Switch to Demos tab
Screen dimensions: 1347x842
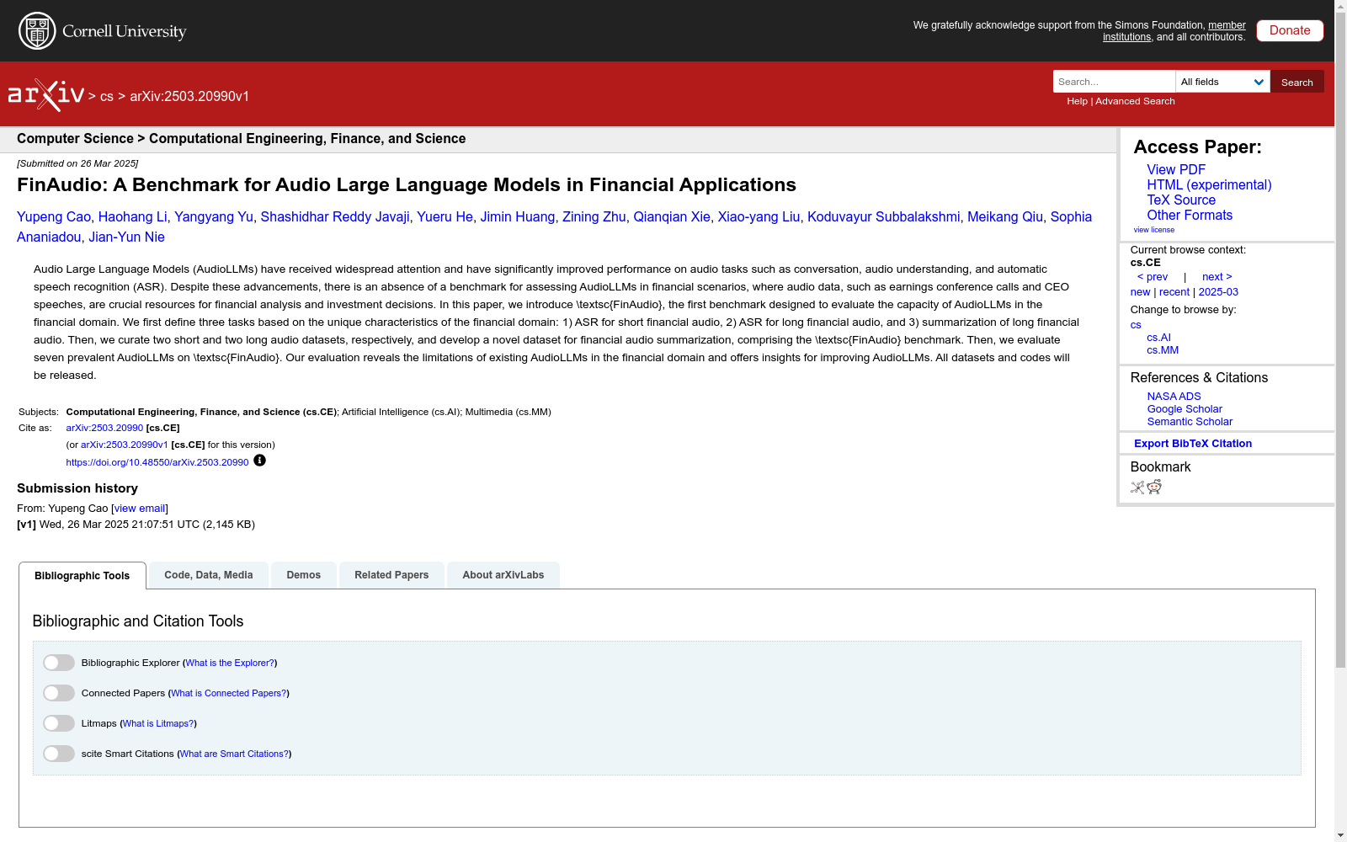point(304,575)
